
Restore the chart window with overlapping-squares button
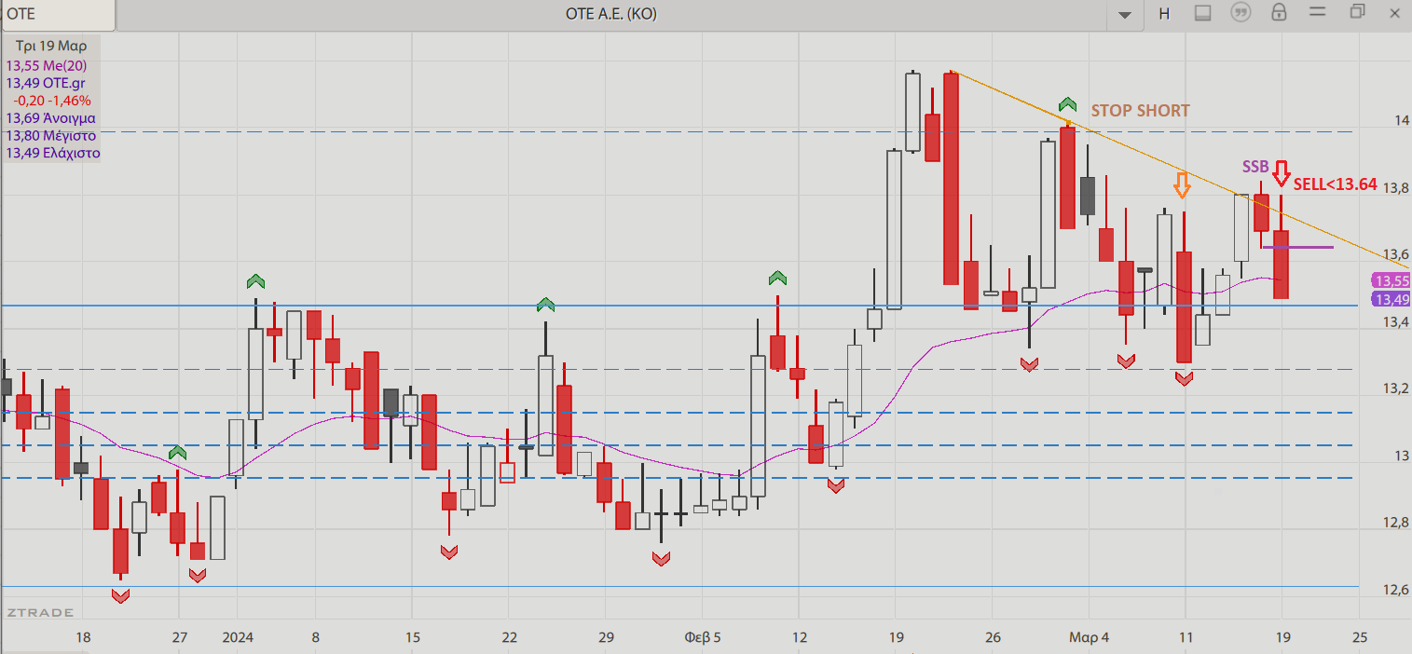point(1357,12)
